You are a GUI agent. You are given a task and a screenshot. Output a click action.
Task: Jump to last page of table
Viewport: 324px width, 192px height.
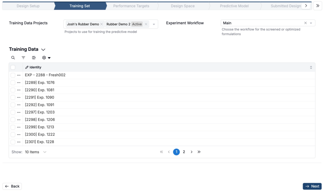pyautogui.click(x=199, y=152)
